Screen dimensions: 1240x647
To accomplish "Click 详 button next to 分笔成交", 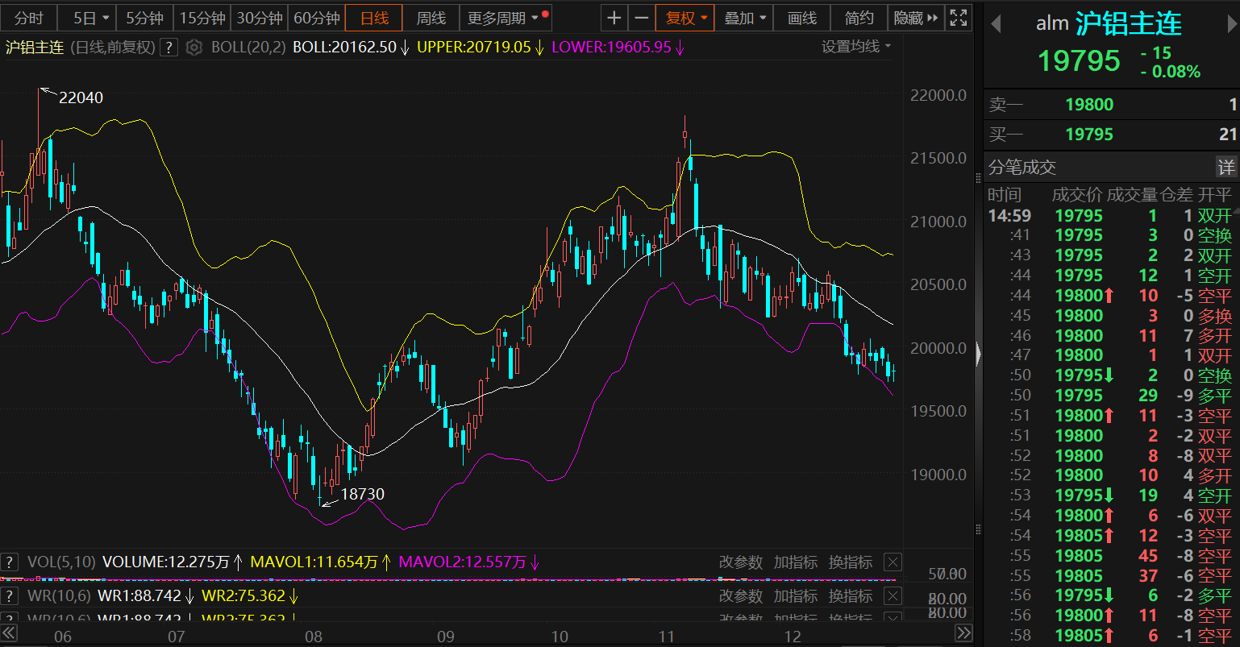I will coord(1225,167).
